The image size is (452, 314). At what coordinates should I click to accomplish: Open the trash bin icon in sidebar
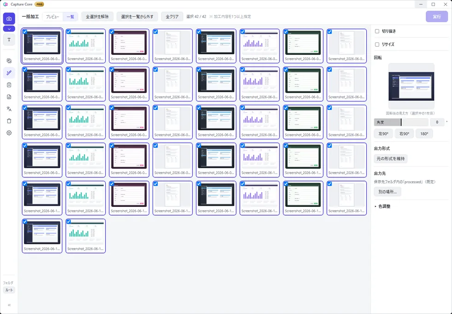9,121
